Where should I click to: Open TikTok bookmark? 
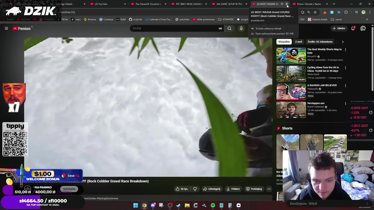(63, 20)
